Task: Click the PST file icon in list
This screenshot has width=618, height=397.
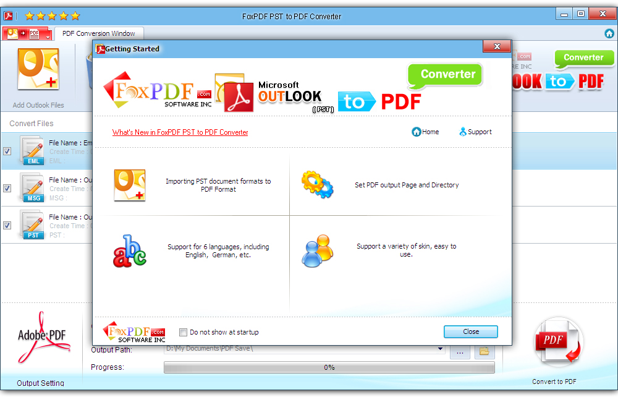Action: point(32,224)
